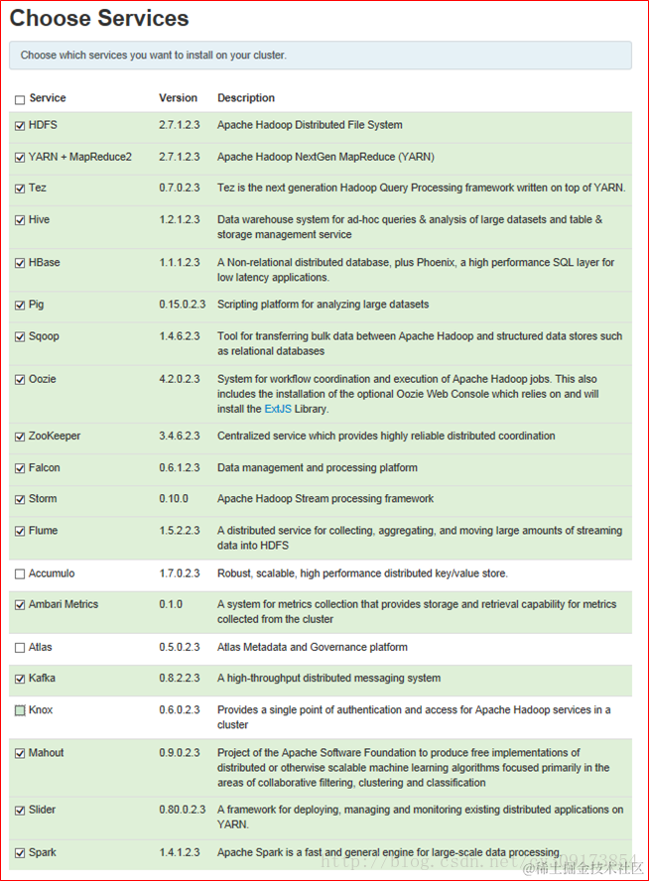Disable the HBase service checkbox
Screen dimensions: 649x881
pos(20,263)
